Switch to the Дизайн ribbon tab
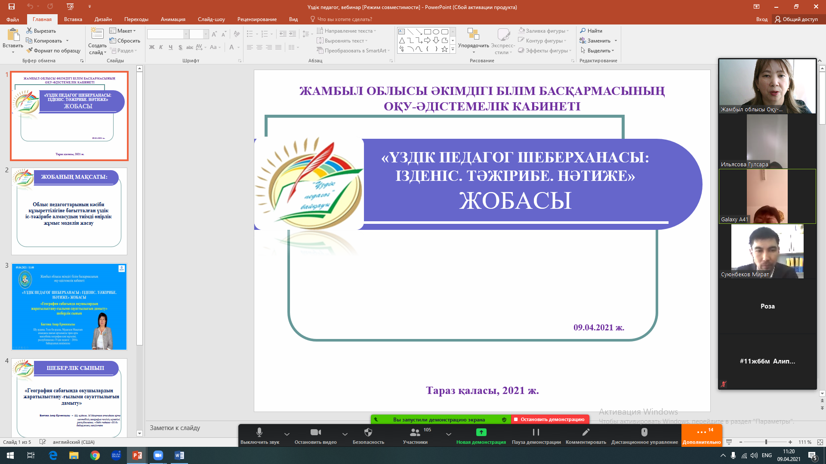The image size is (826, 464). point(103,19)
